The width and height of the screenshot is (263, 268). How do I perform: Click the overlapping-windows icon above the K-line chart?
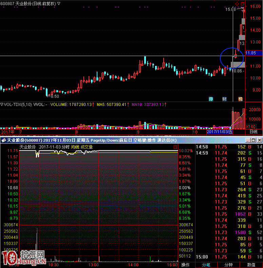(243, 4)
